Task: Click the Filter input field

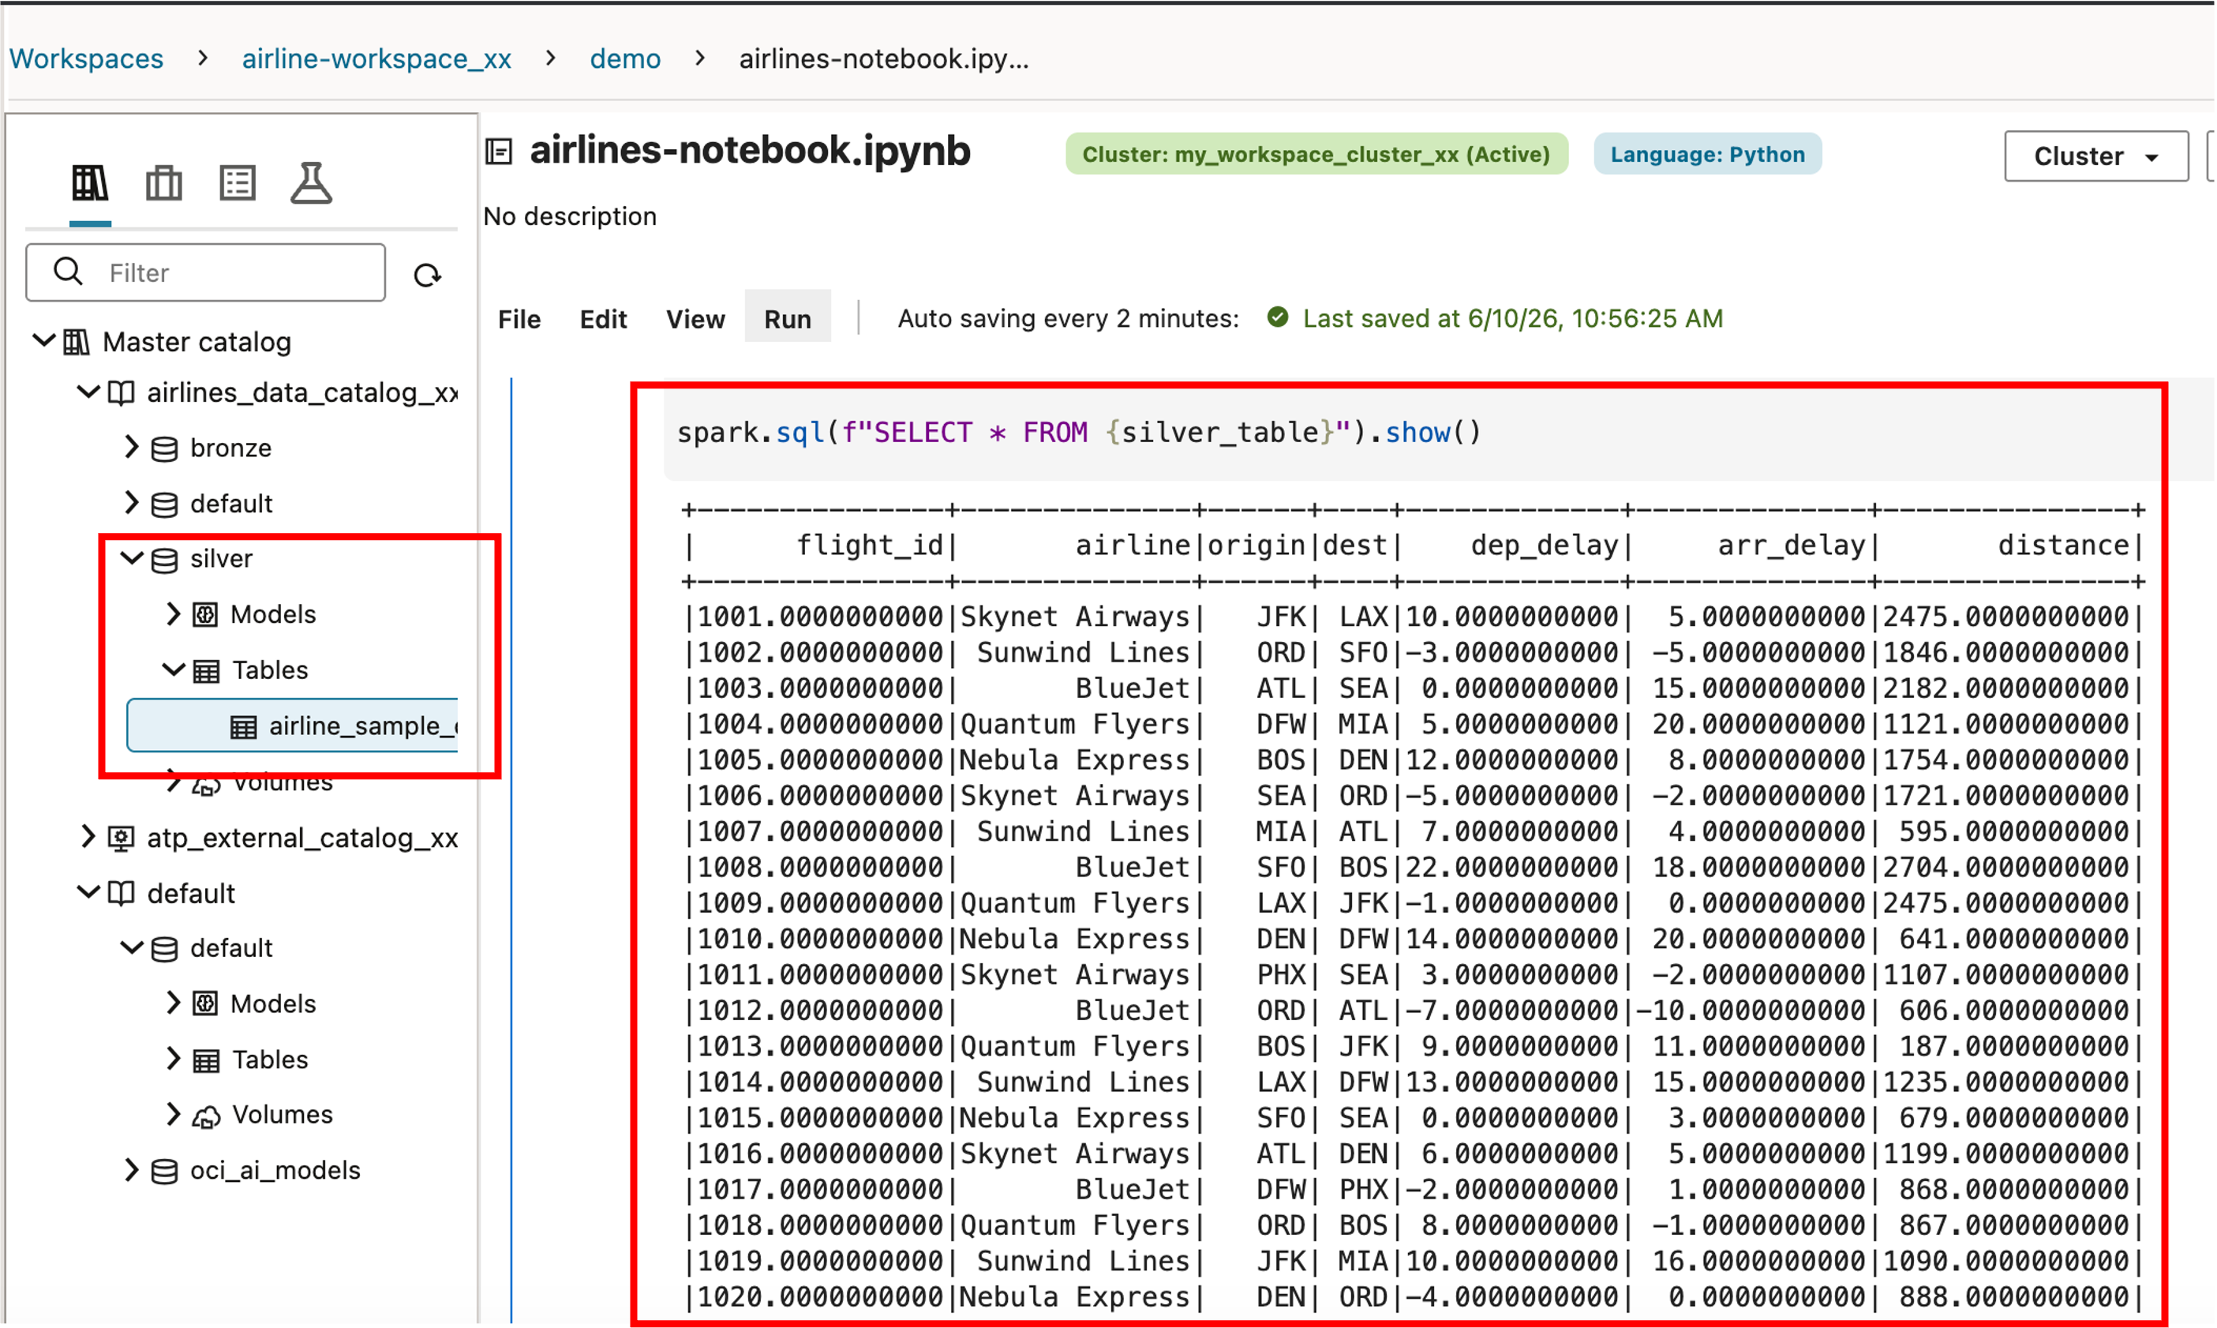Action: (206, 272)
